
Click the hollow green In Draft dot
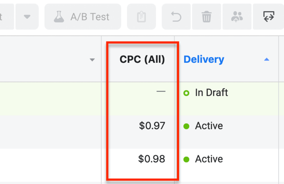coord(186,93)
